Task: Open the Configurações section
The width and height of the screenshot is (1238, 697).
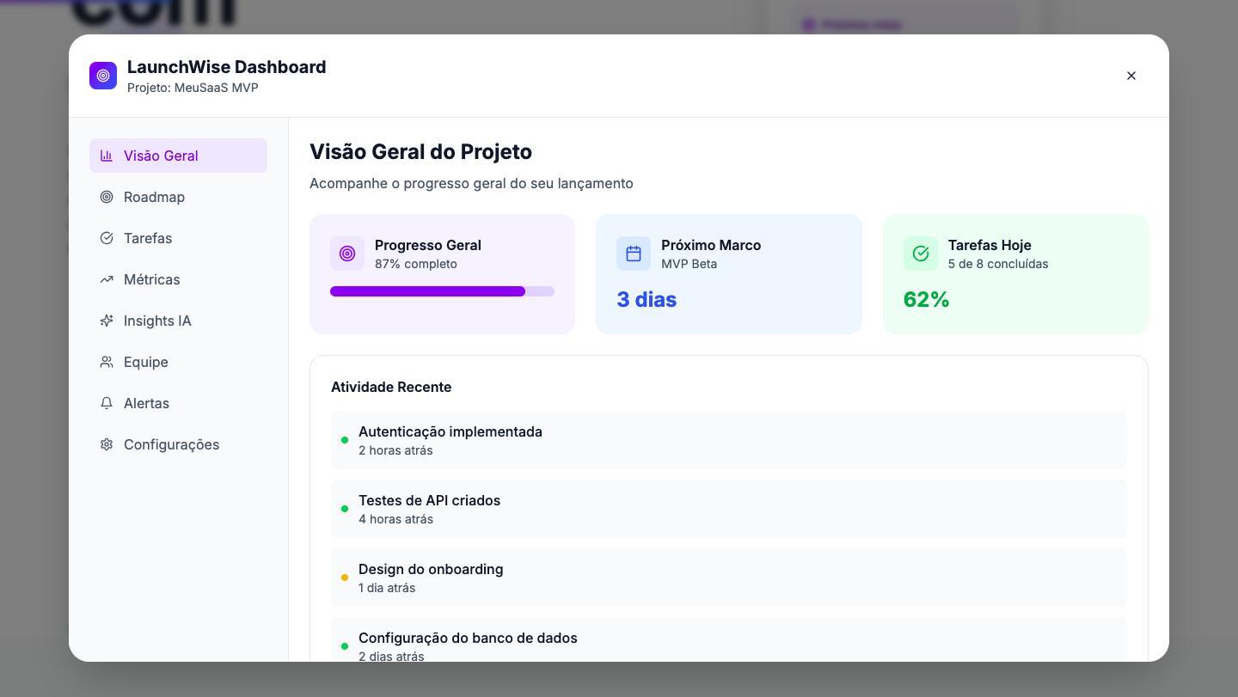Action: pyautogui.click(x=178, y=444)
